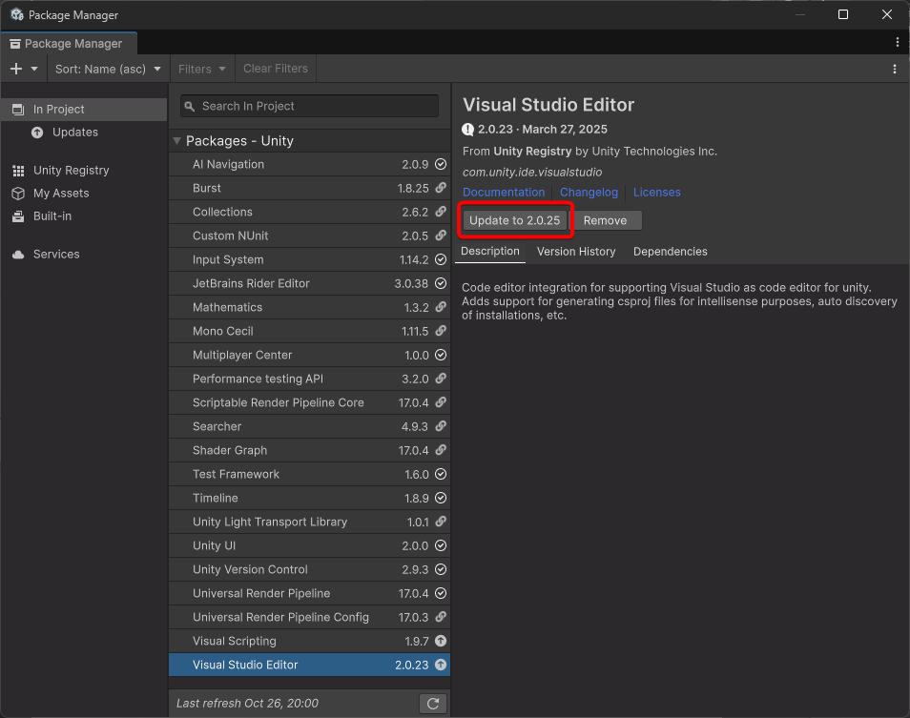Open the Sort: Name (asc) dropdown

[x=108, y=69]
